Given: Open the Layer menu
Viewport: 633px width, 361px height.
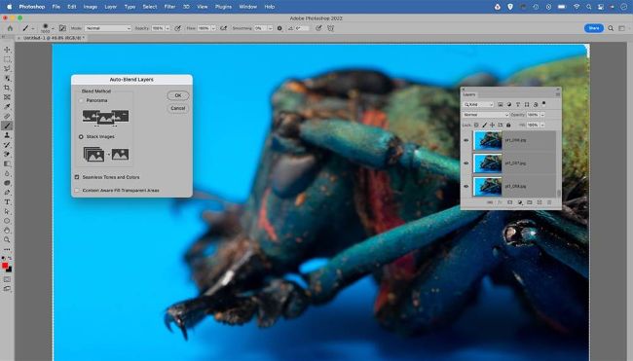Looking at the screenshot, I should (110, 7).
